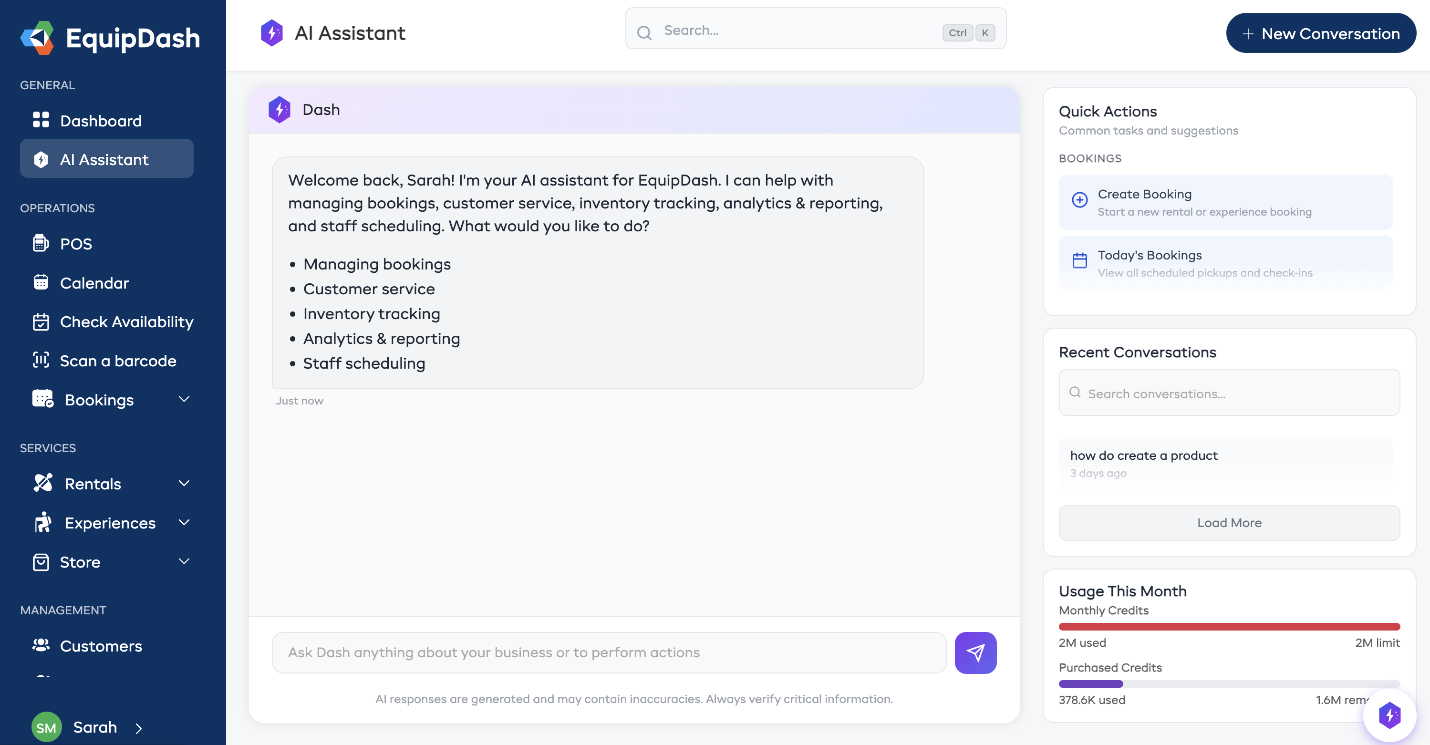This screenshot has width=1430, height=745.
Task: Click the paper plane send icon
Action: [x=975, y=652]
